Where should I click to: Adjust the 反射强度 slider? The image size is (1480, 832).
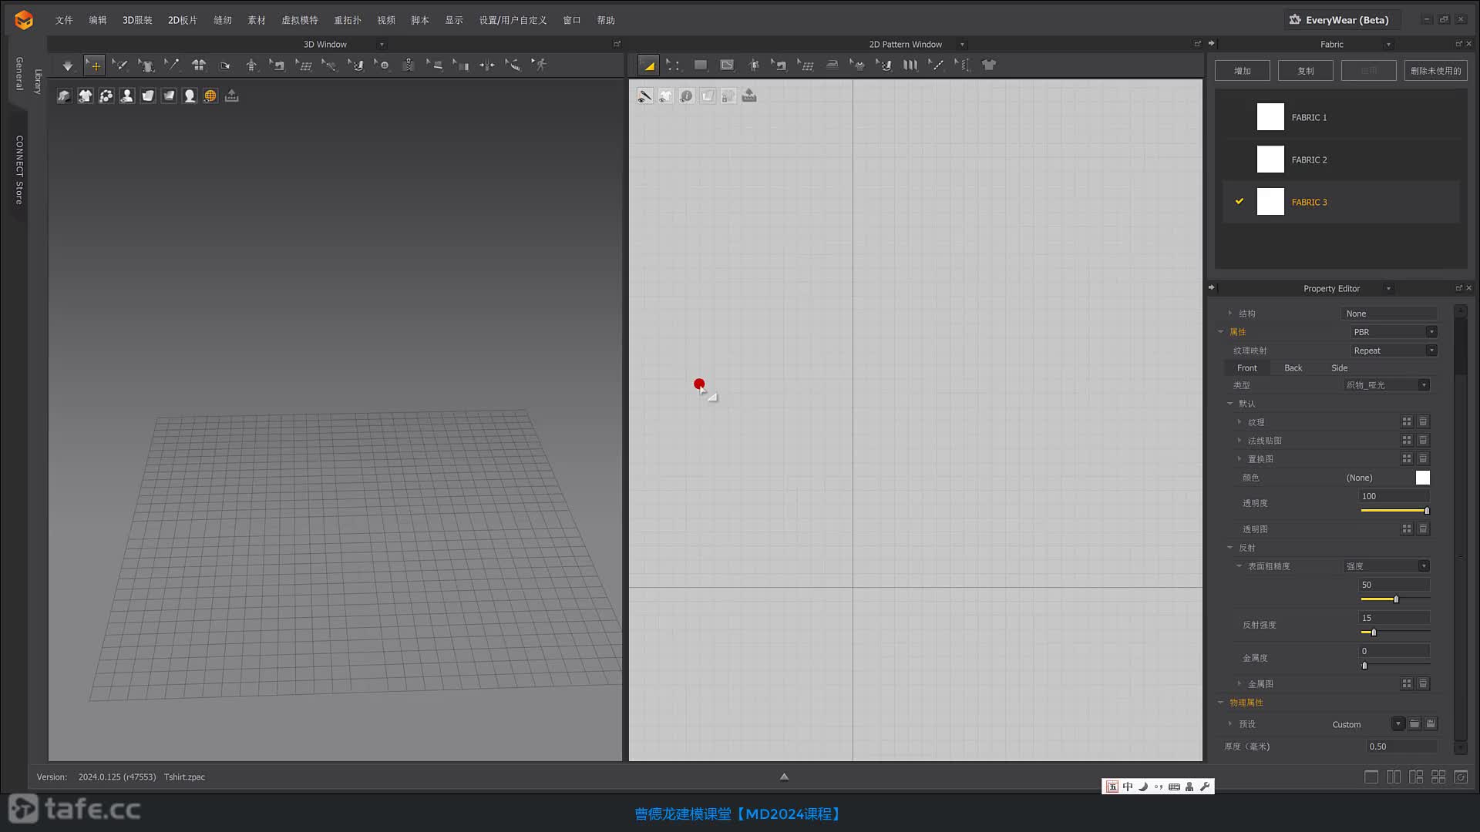pyautogui.click(x=1395, y=632)
